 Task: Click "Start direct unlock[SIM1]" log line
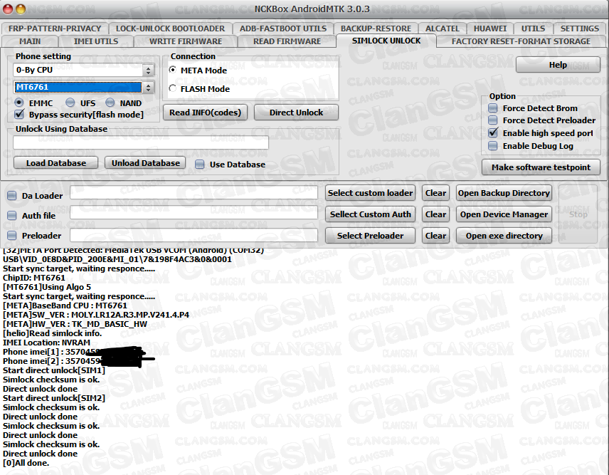click(x=54, y=370)
